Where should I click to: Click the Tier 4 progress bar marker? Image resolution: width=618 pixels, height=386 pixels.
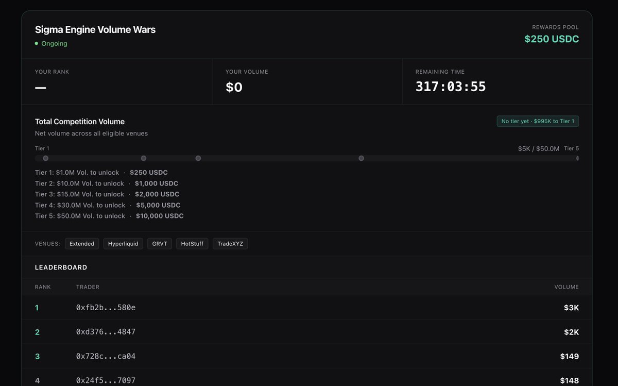361,158
